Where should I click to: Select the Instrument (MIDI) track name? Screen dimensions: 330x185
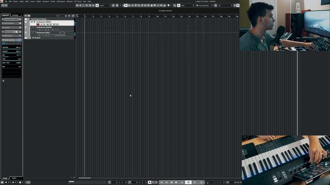pyautogui.click(x=43, y=22)
